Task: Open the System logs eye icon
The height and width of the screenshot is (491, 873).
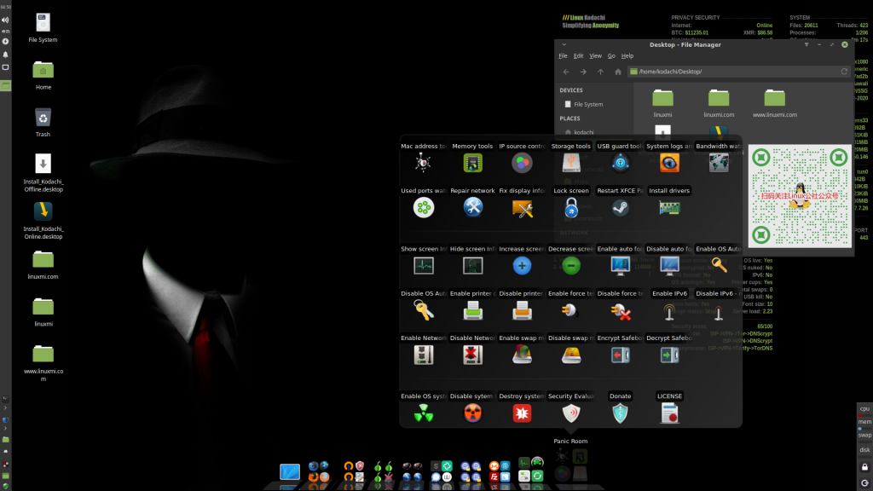Action: (x=669, y=163)
